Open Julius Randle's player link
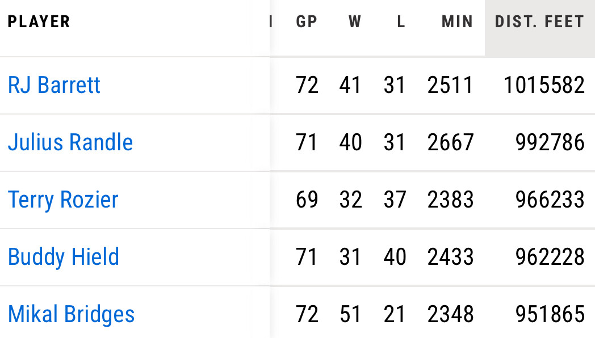The width and height of the screenshot is (595, 338). click(70, 142)
